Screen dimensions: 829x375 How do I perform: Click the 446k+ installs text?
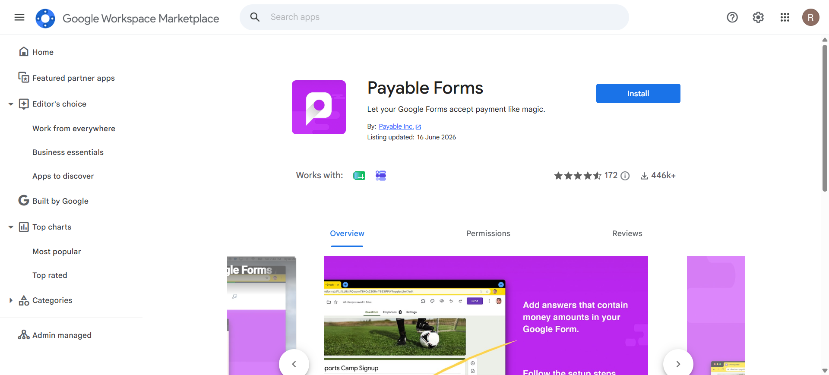click(663, 176)
